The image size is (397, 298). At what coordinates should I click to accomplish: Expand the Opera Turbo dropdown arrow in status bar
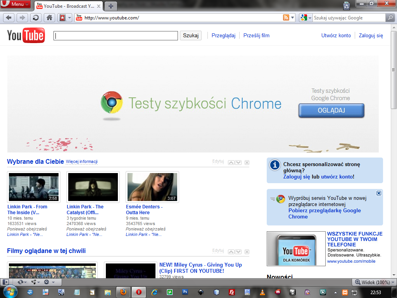click(x=53, y=282)
